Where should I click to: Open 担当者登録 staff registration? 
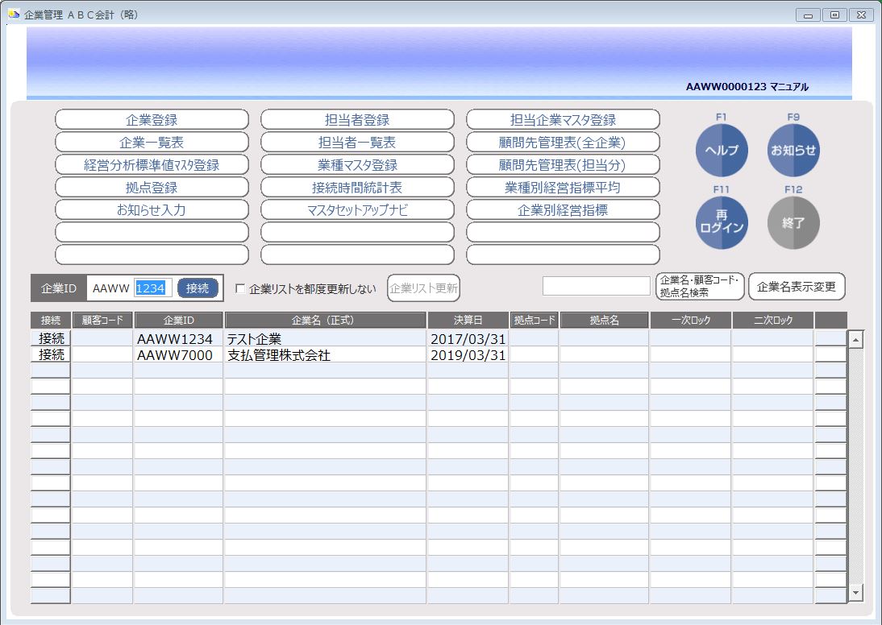coord(357,118)
